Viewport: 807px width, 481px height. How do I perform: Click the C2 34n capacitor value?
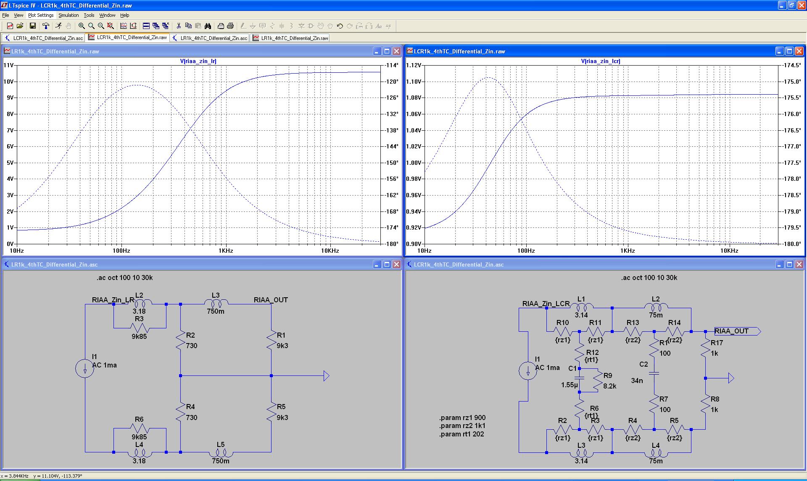pos(637,381)
